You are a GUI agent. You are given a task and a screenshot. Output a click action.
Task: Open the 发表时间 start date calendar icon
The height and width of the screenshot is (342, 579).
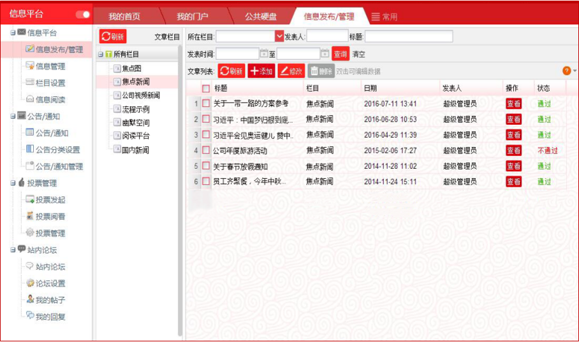(x=264, y=54)
